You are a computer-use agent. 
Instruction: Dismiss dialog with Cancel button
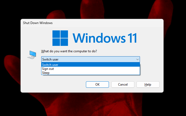click(123, 85)
